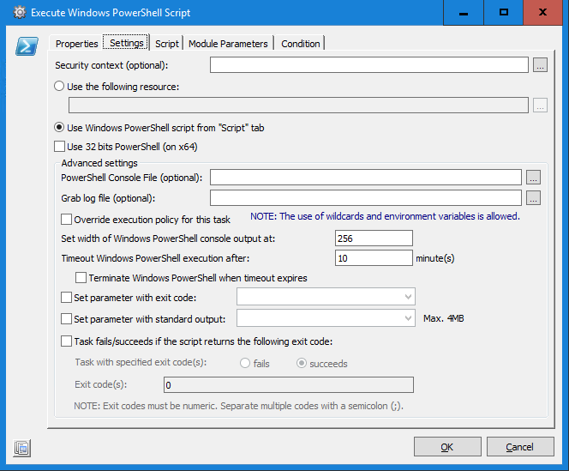This screenshot has width=569, height=471.
Task: Close the dialog with the X button
Action: coord(543,12)
